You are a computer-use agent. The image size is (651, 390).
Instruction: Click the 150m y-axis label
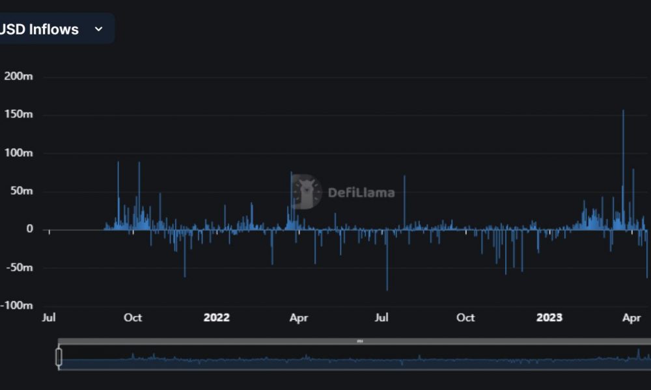coord(18,114)
